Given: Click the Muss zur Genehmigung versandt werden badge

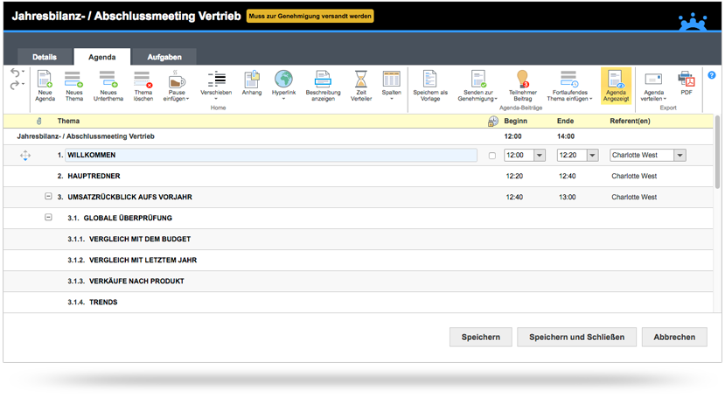Looking at the screenshot, I should pos(310,16).
